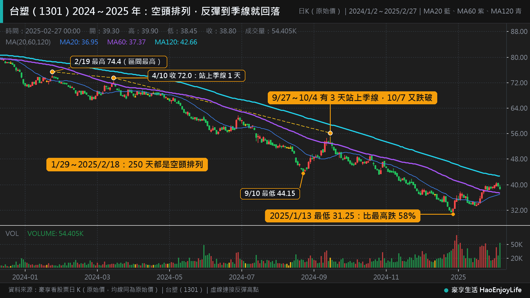Image resolution: width=530 pixels, height=298 pixels.
Task: Click the VOLUME: 54.405K label
Action: 55,234
